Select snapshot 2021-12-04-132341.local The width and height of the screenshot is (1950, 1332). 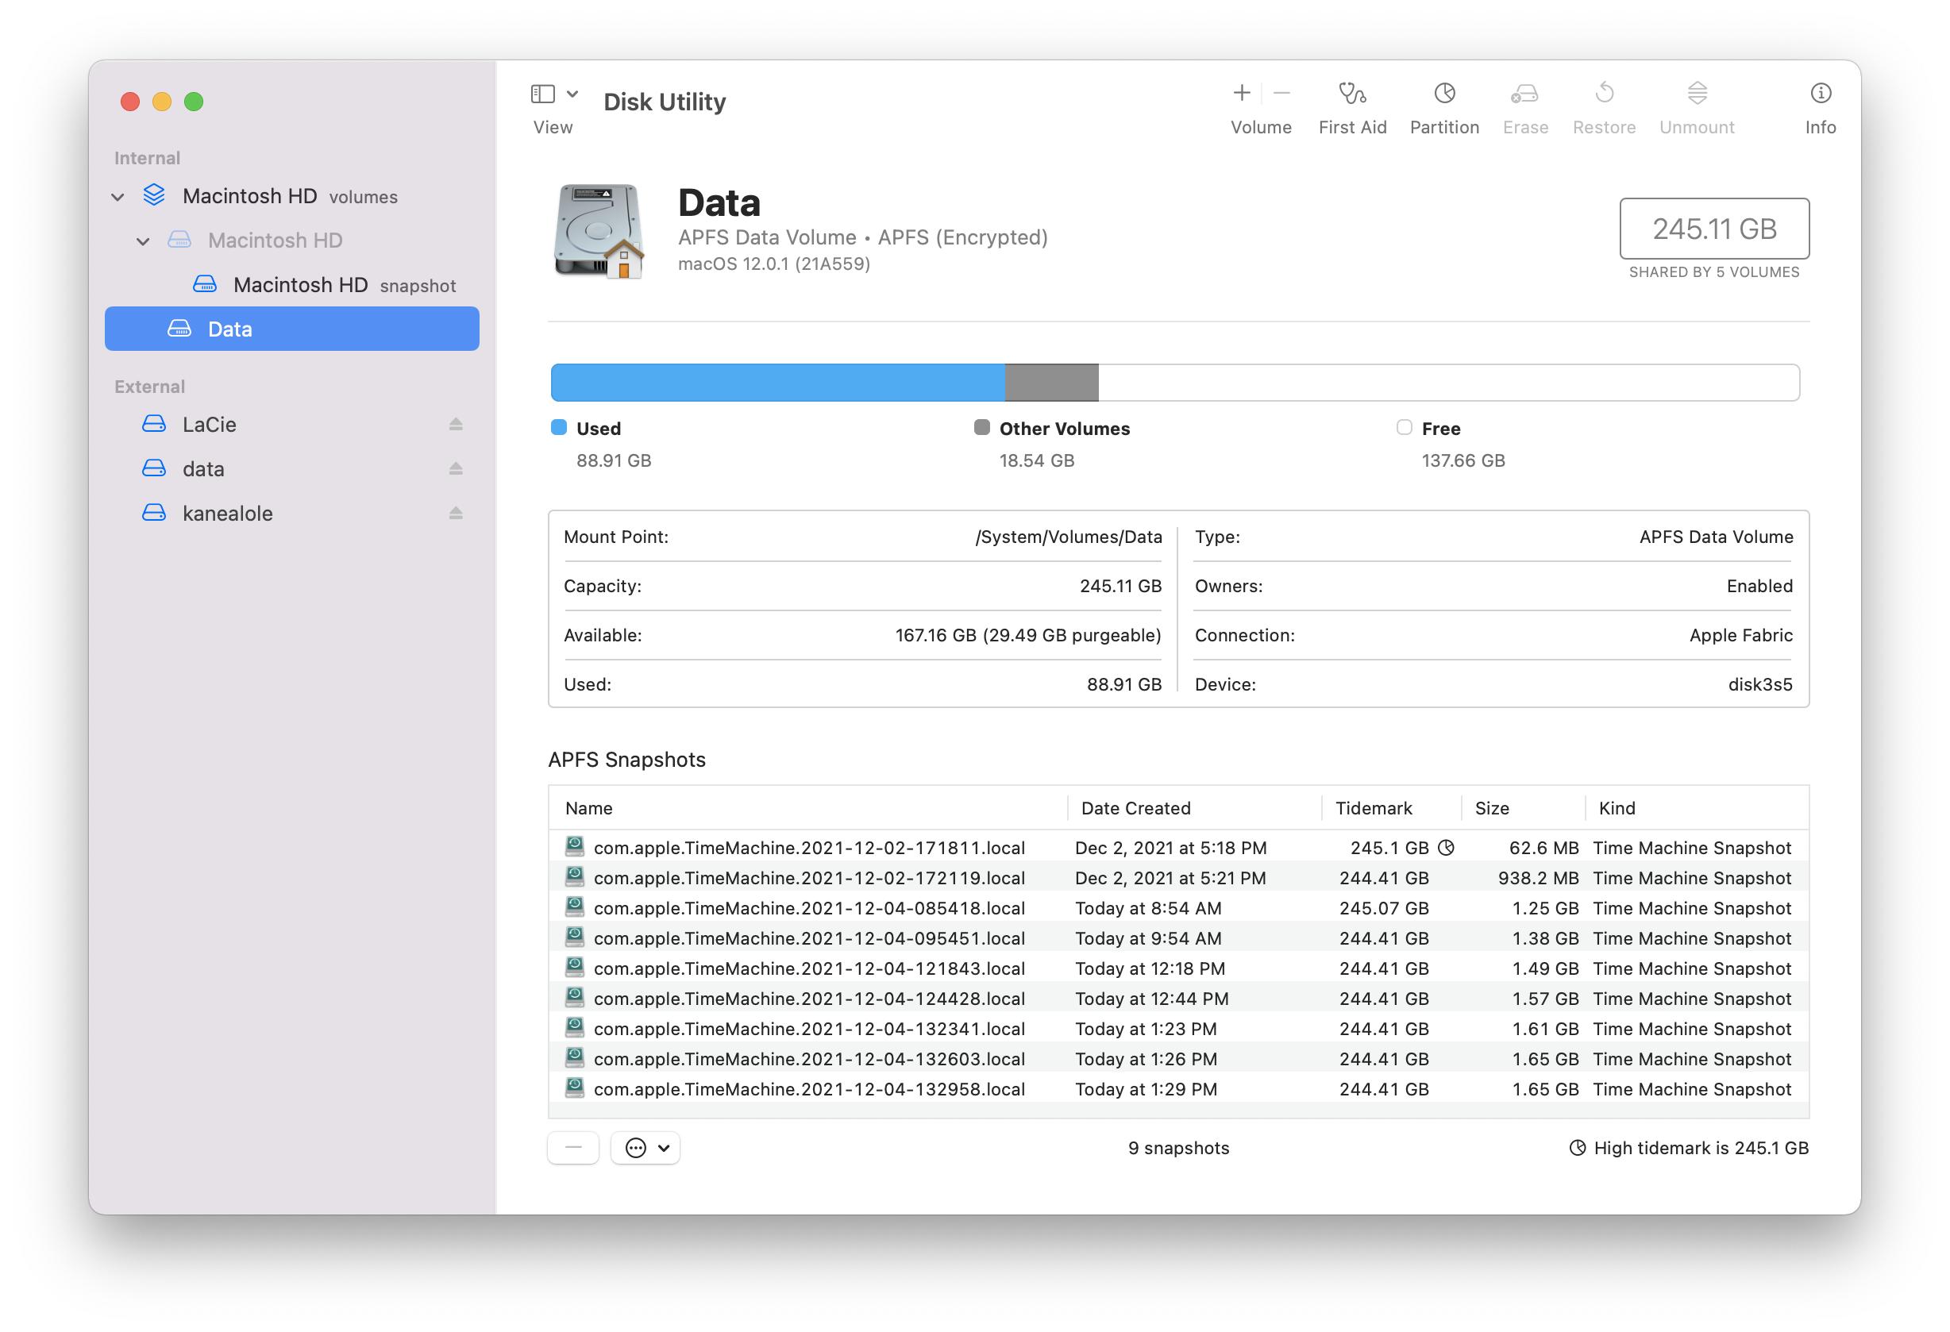(1179, 1030)
